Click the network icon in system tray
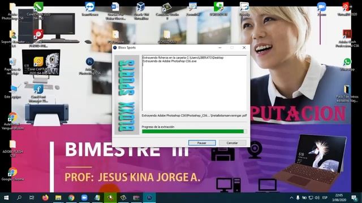Image resolution: width=362 pixels, height=203 pixels. 311,198
